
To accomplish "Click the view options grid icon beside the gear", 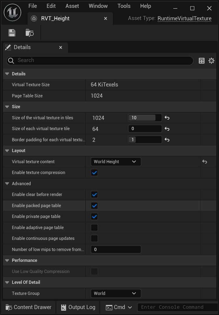I will click(x=202, y=61).
